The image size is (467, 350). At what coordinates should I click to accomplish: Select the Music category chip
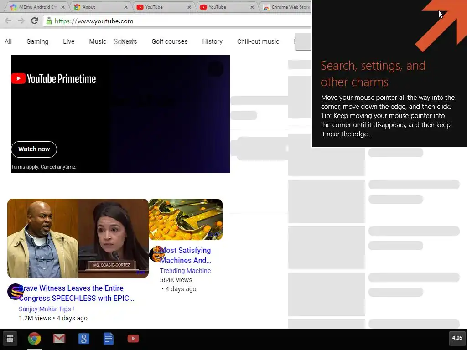click(x=98, y=41)
